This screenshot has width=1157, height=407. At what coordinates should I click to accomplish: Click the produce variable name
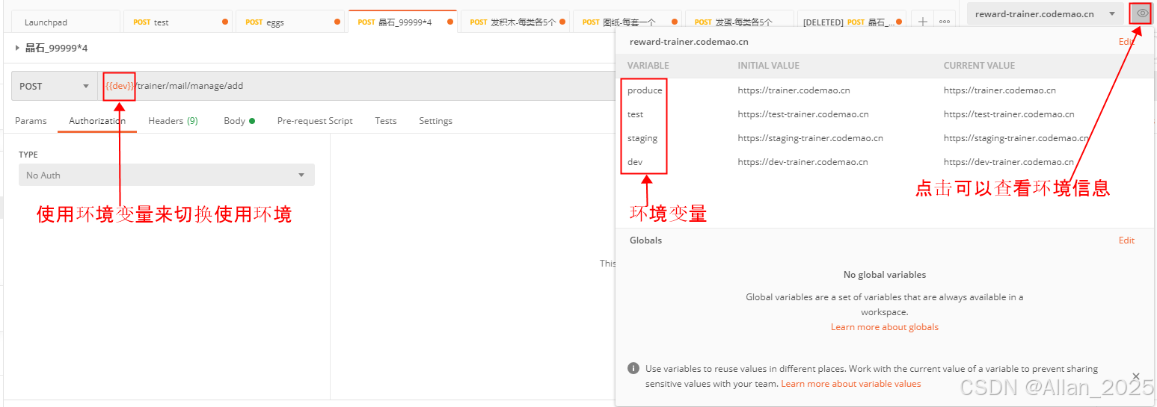click(x=645, y=90)
